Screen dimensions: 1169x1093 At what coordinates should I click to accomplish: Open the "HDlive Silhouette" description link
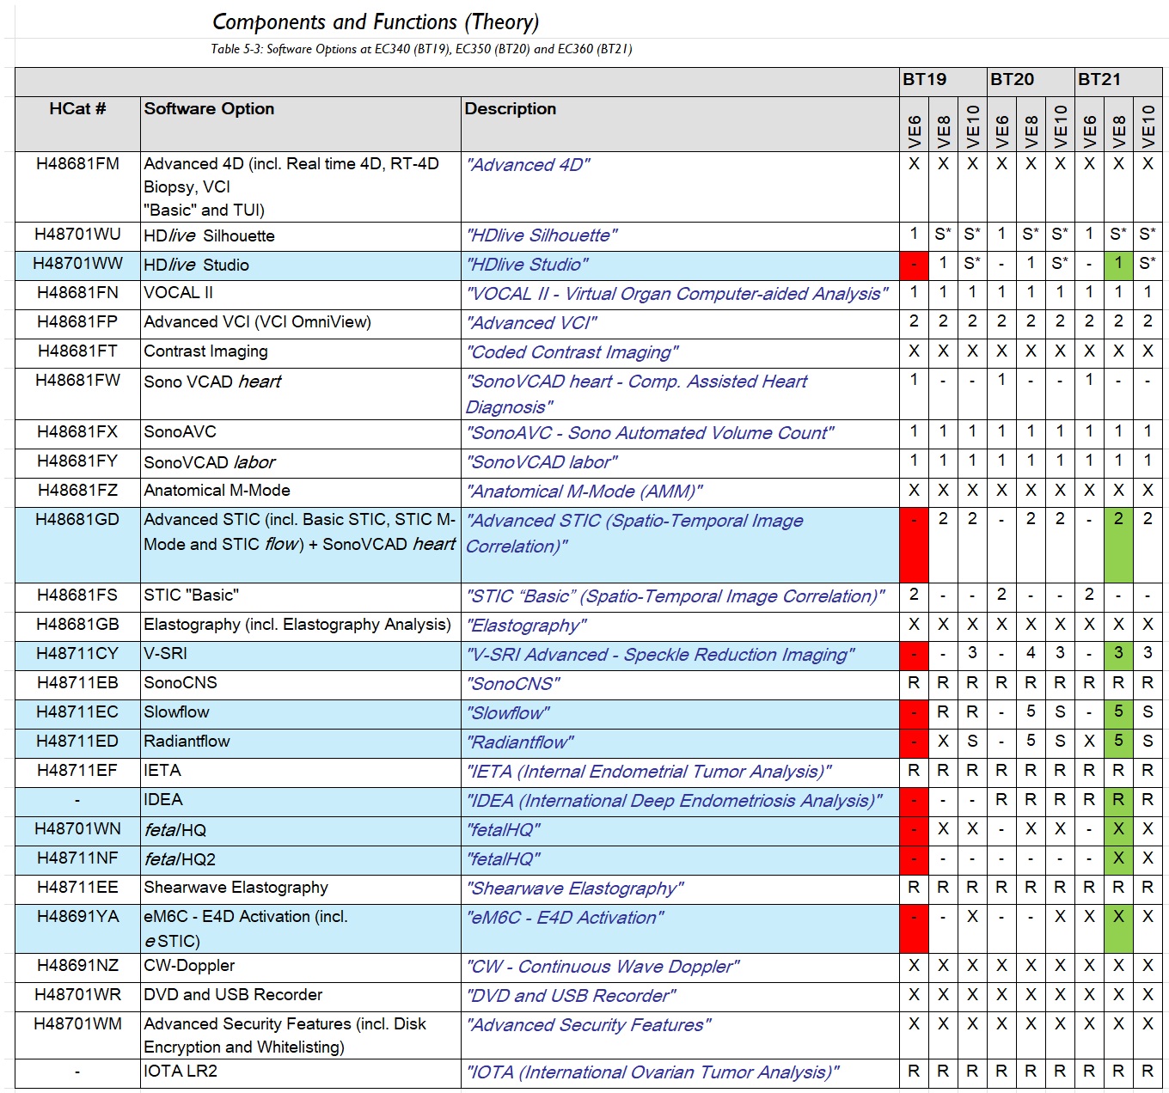pos(542,235)
